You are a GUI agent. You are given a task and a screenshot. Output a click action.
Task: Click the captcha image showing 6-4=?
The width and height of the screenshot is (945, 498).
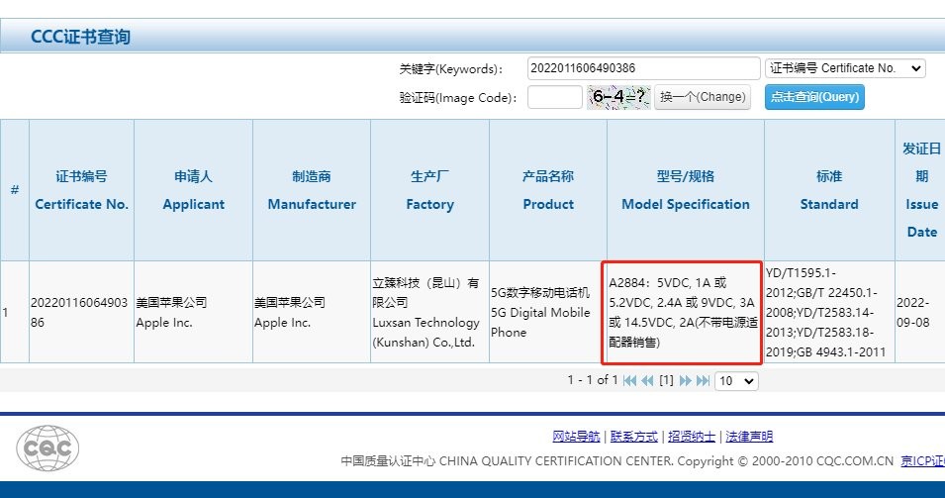[619, 97]
